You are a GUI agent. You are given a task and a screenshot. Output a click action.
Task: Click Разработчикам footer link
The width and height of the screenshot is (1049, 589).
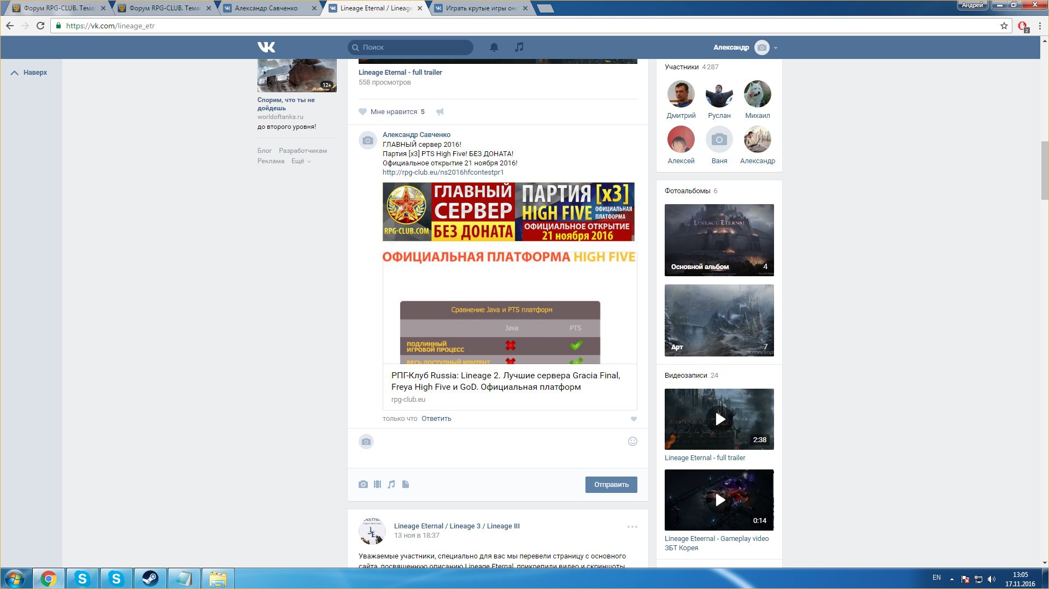[x=303, y=151]
